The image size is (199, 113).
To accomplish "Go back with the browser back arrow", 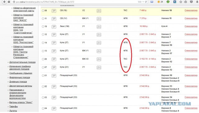I will (x=4, y=2).
